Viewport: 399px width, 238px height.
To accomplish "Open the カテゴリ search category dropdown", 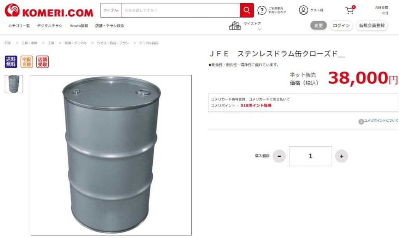I will point(111,10).
